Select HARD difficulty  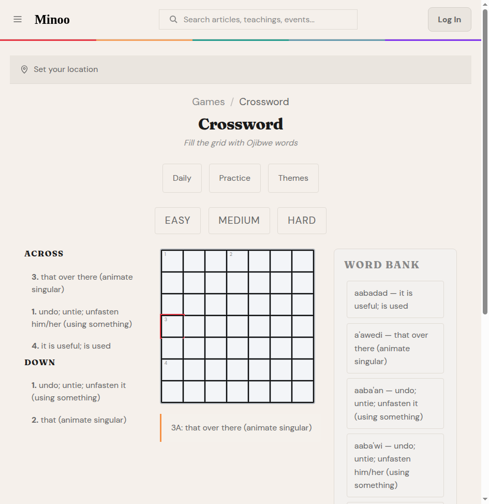[302, 220]
